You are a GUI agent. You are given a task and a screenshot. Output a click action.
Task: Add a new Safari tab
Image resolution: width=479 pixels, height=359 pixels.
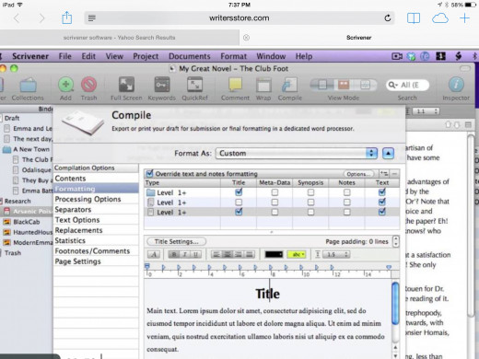pyautogui.click(x=464, y=18)
